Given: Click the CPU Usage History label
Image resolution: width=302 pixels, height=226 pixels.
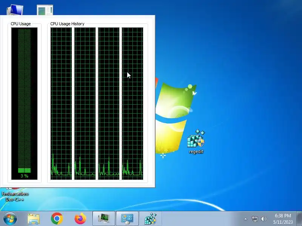Looking at the screenshot, I should pos(67,24).
